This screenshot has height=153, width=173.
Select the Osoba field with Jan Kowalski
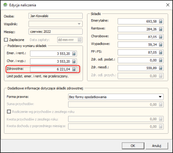pyautogui.click(x=55, y=16)
